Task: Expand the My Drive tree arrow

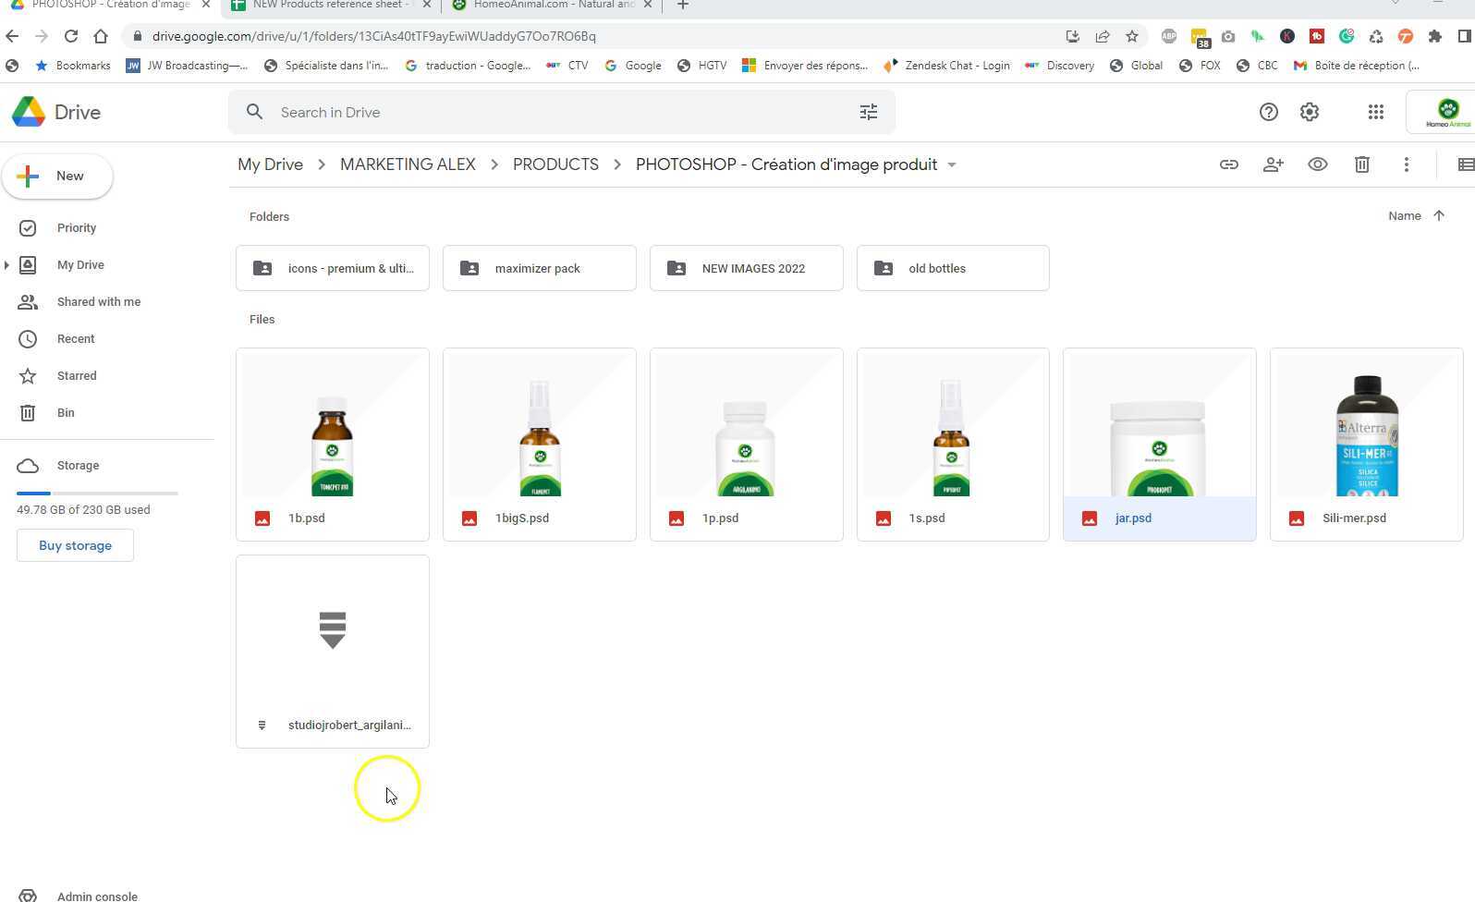Action: point(7,265)
